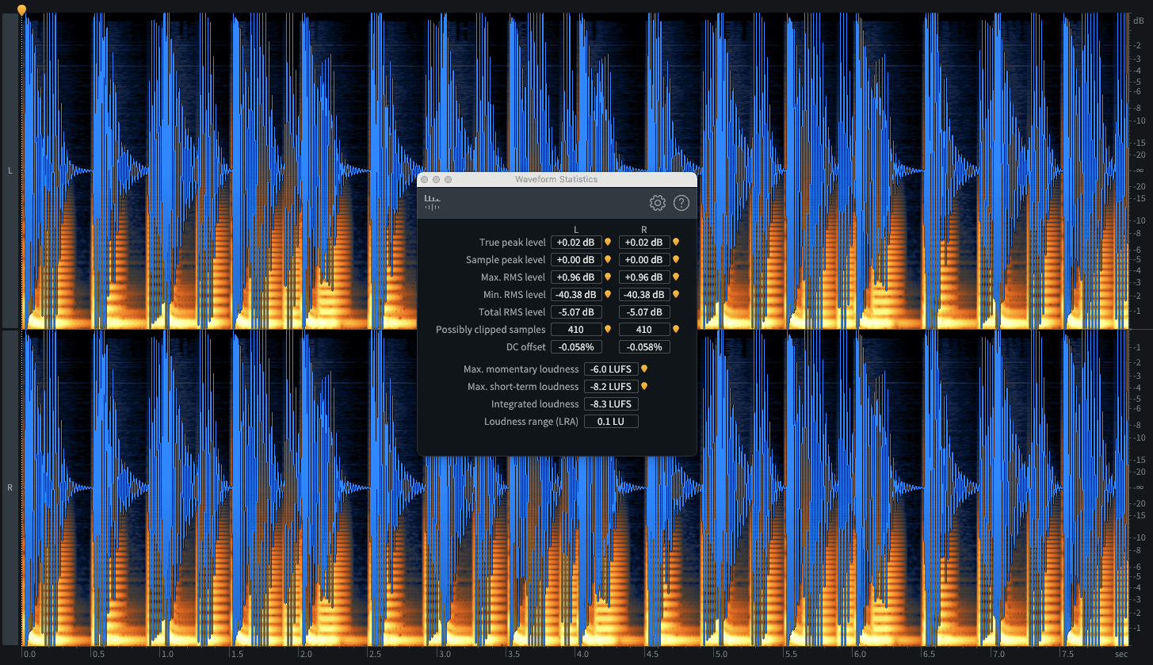Jump to right channel Min. RMS marker

pos(676,295)
